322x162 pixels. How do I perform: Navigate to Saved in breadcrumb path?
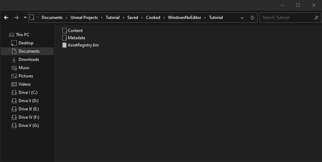coord(133,18)
